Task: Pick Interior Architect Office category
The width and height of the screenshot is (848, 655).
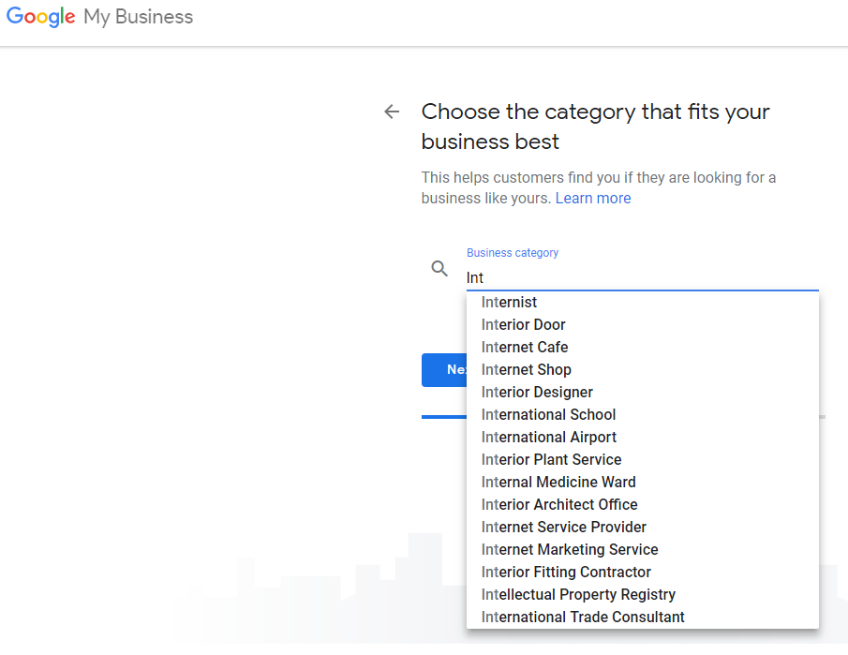Action: (559, 505)
